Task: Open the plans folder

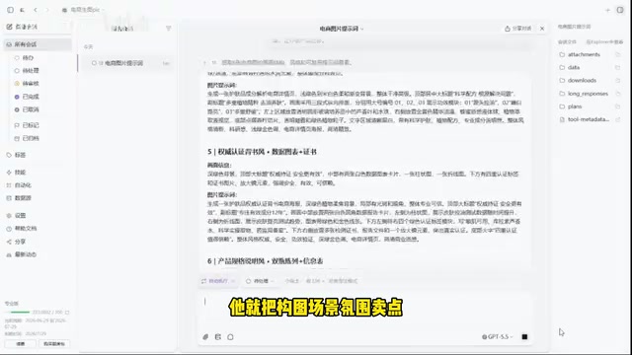Action: tap(575, 106)
